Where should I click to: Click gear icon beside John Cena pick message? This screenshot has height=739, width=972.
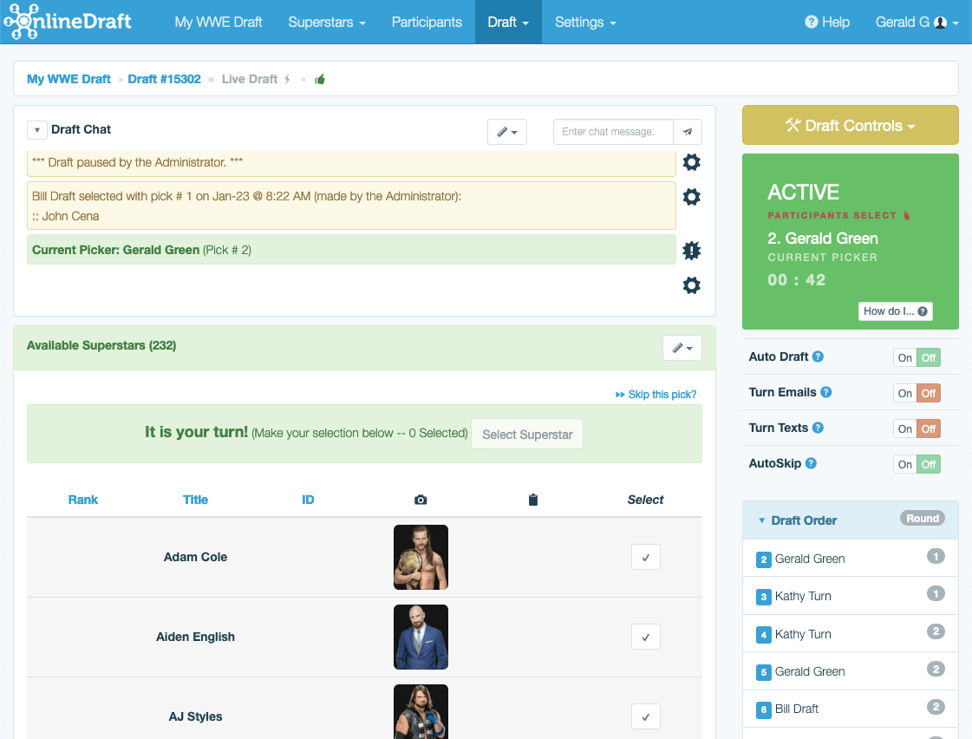(691, 197)
